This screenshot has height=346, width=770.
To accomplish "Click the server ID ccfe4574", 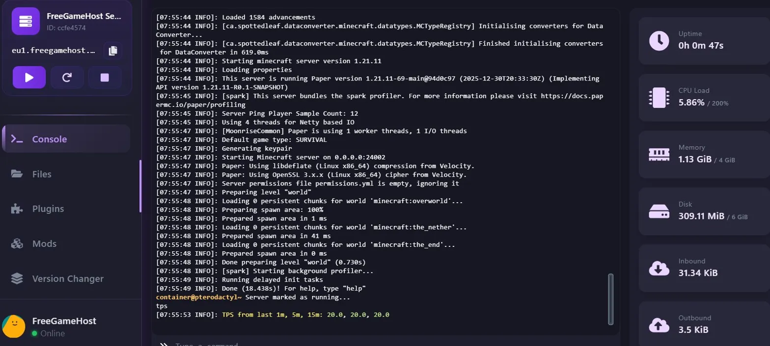I will (66, 28).
